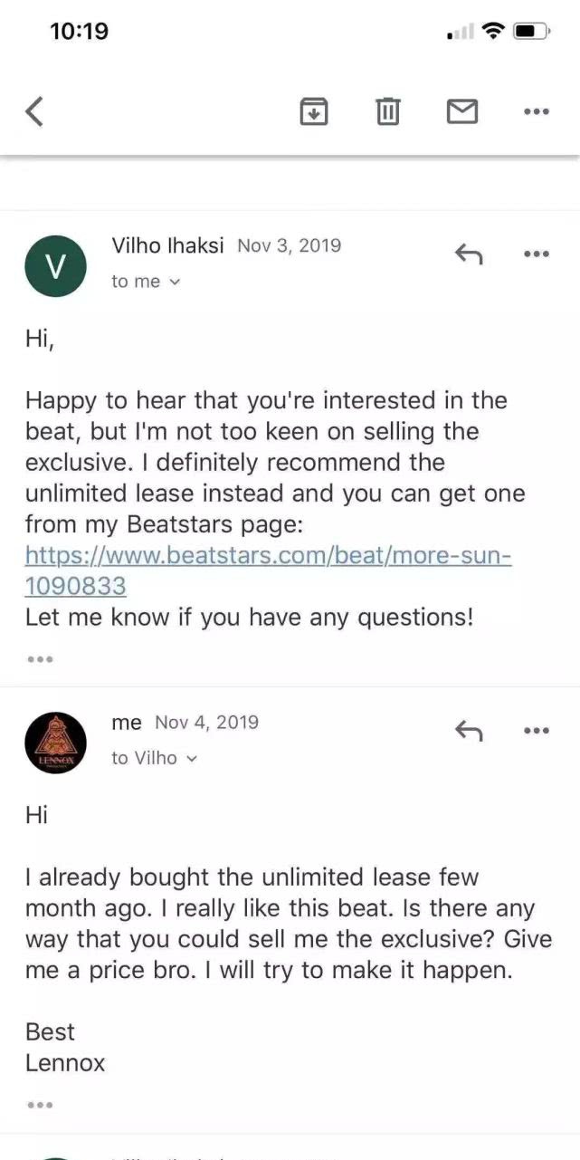Reply to Vilho Ihaksi's Nov 3 message
The height and width of the screenshot is (1160, 580).
468,255
